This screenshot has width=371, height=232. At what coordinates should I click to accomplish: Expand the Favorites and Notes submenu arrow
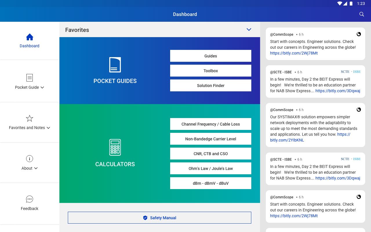click(x=48, y=128)
